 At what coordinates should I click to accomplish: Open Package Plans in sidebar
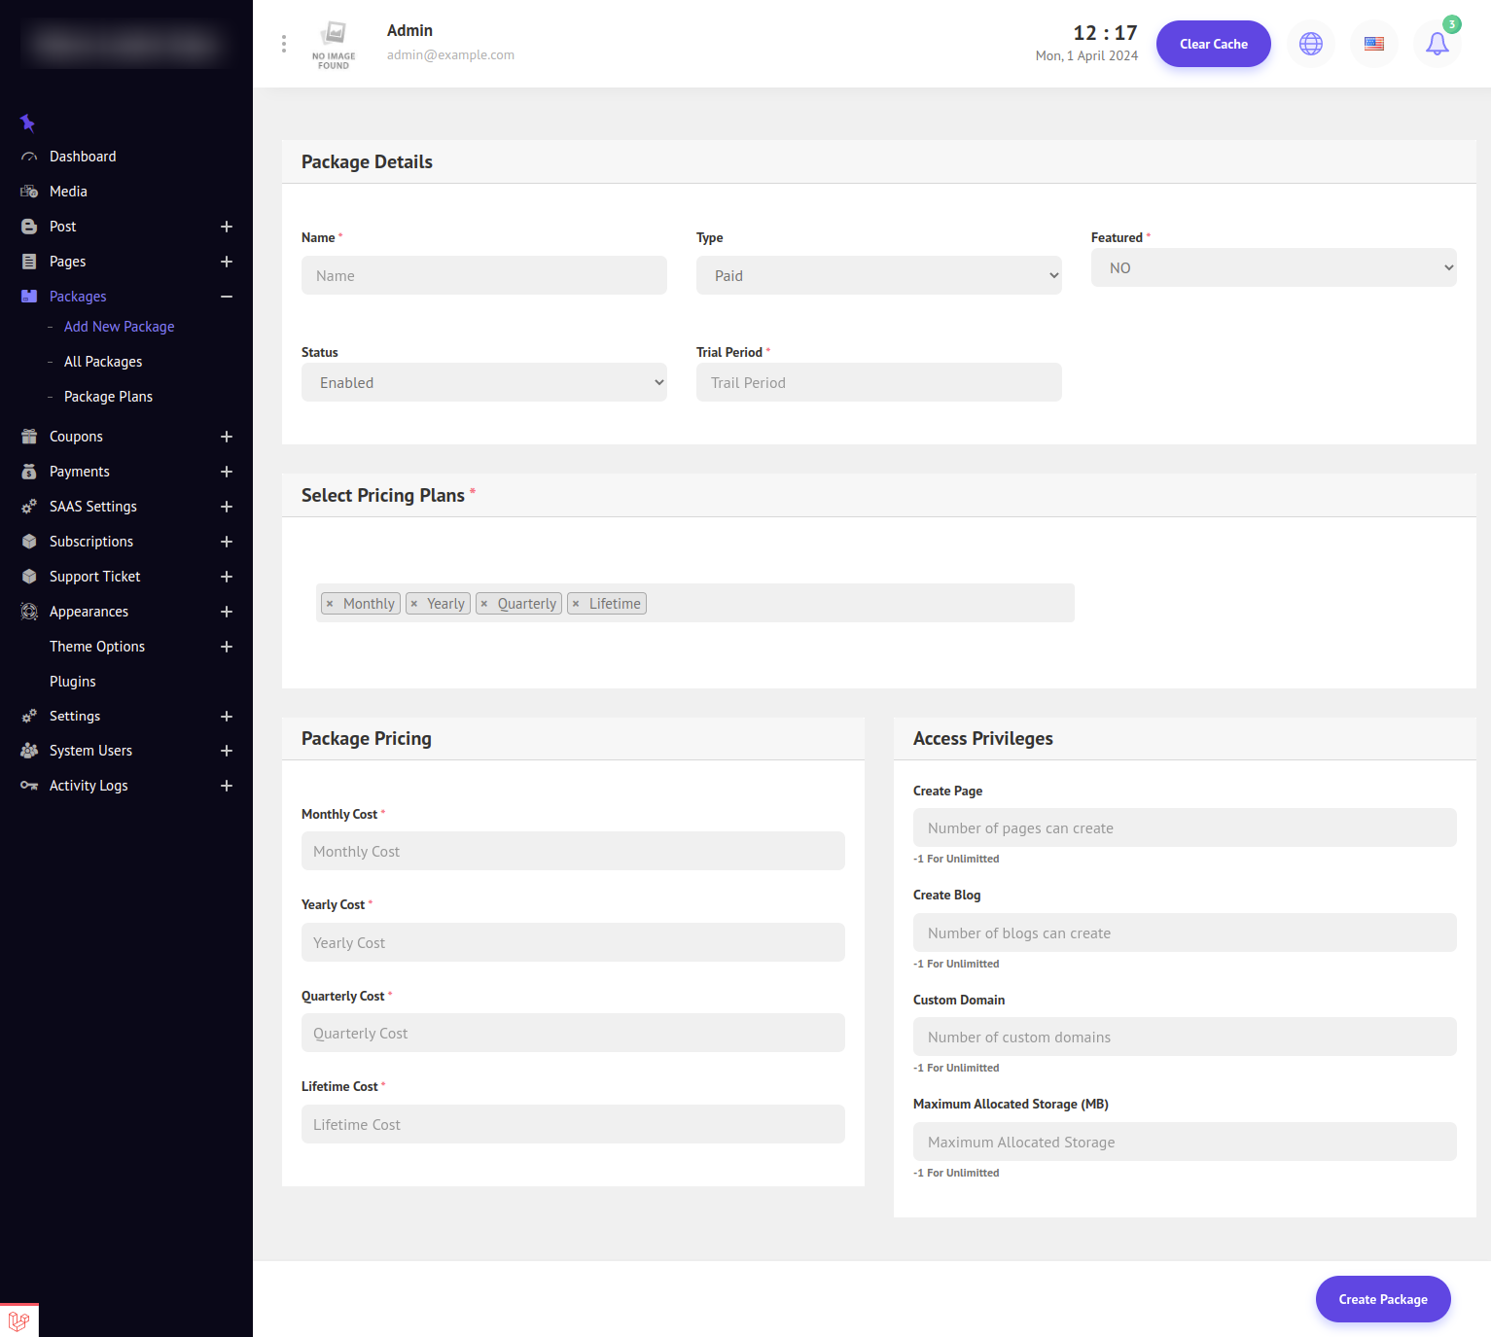[x=108, y=397]
